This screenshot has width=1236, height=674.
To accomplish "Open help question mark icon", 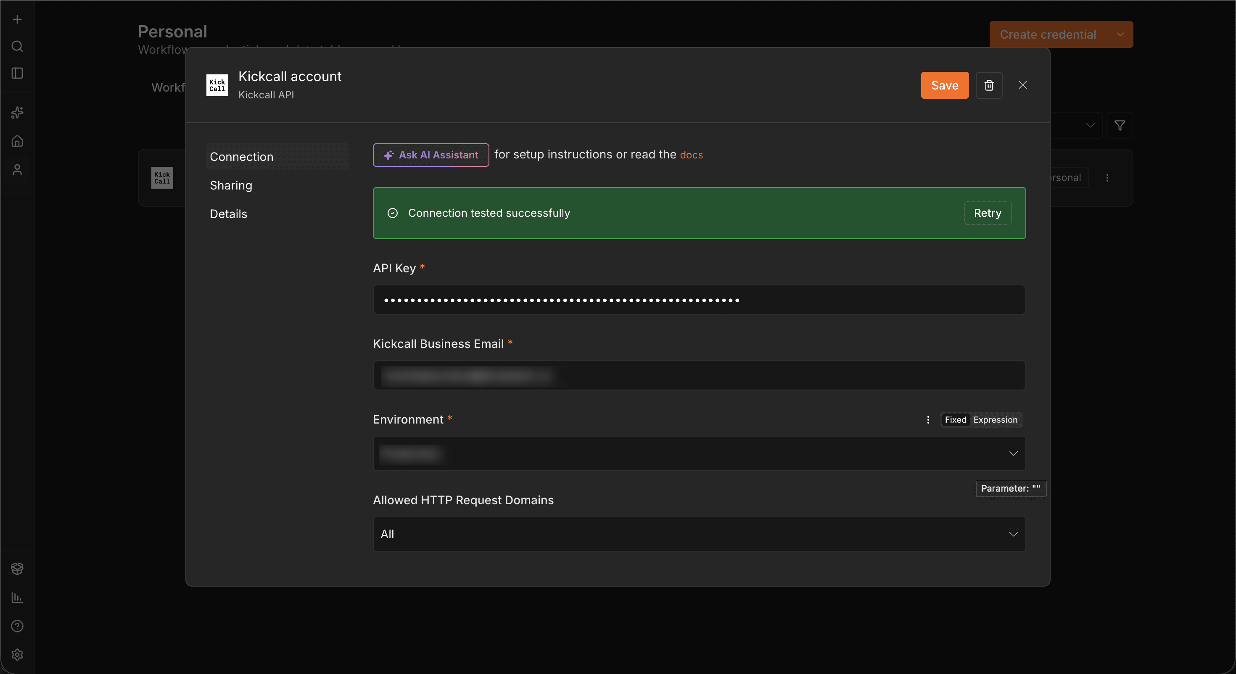I will [17, 626].
